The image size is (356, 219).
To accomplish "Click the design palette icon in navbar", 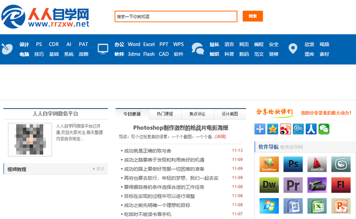I will click(x=7, y=49).
